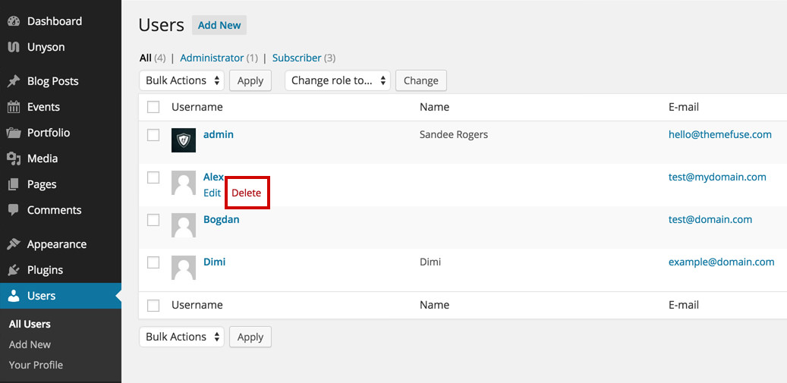This screenshot has width=787, height=383.
Task: Click the admin user's shield avatar
Action: coord(184,140)
